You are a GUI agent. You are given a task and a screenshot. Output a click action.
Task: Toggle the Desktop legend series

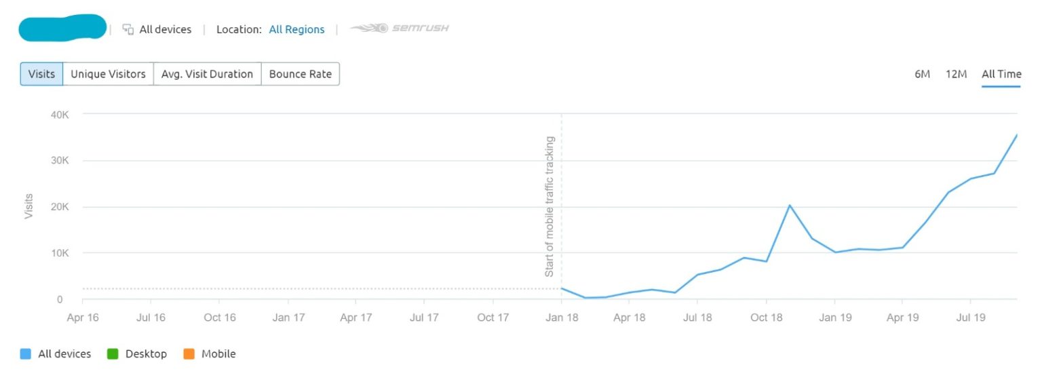(146, 353)
